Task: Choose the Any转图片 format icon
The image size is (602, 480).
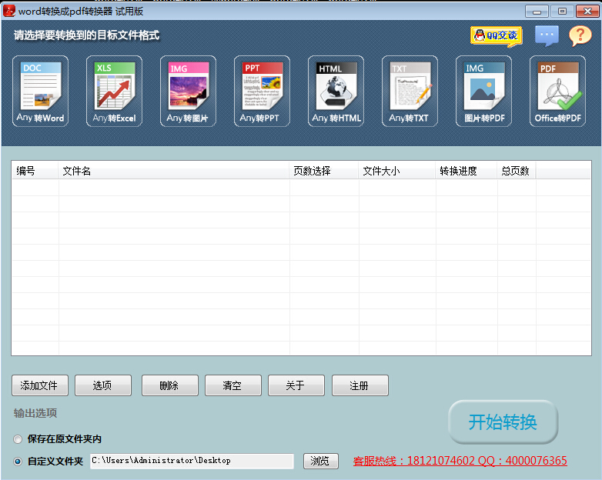Action: tap(188, 92)
